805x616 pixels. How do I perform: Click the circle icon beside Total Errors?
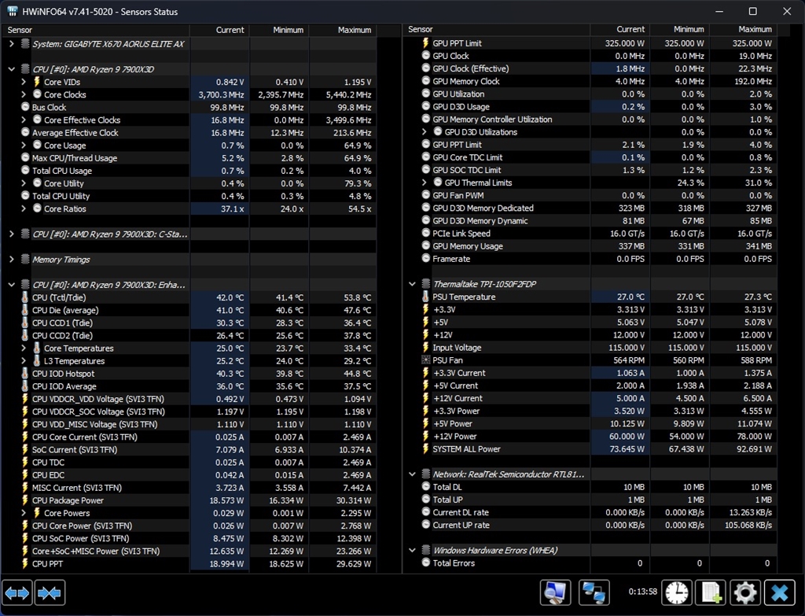click(x=425, y=563)
